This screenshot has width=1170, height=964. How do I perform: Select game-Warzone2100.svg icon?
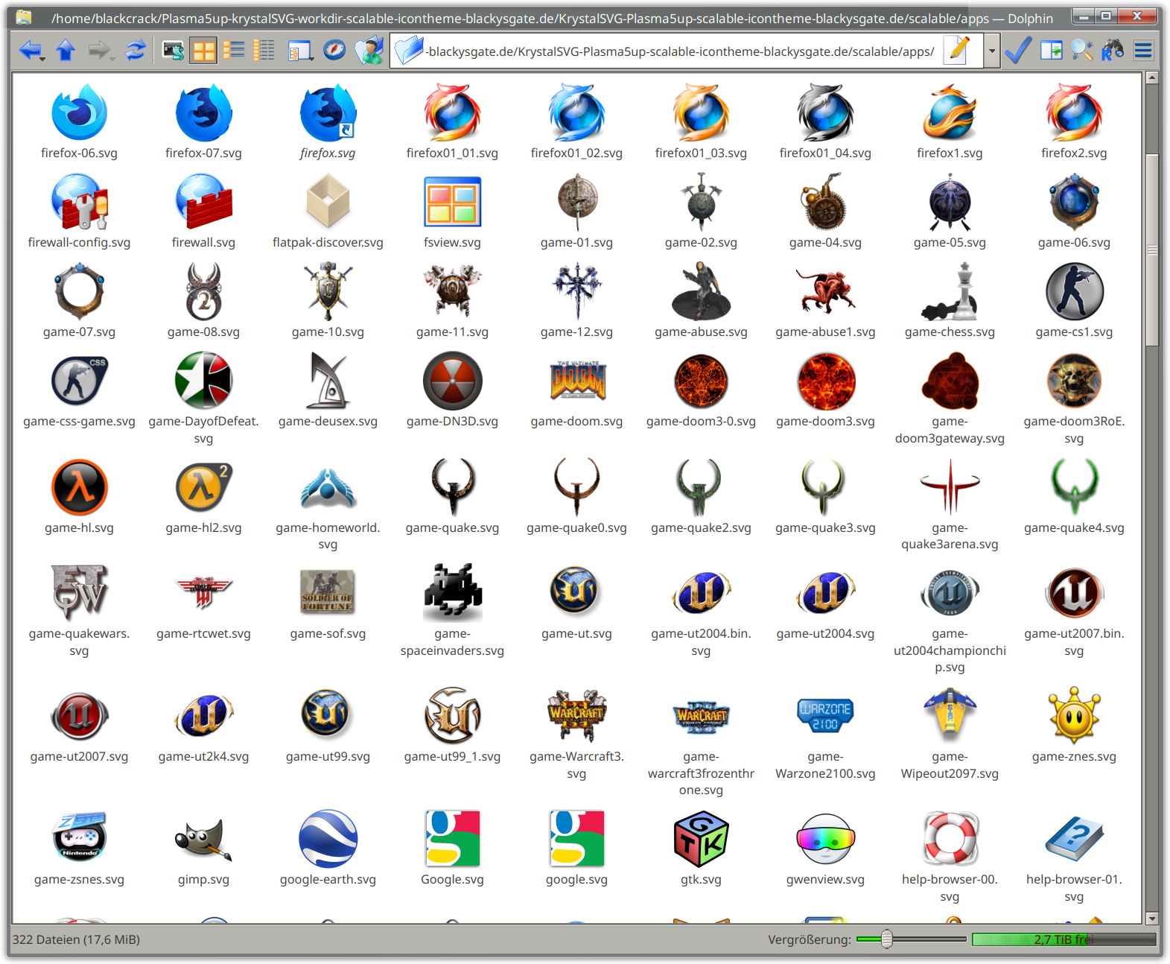coord(825,717)
